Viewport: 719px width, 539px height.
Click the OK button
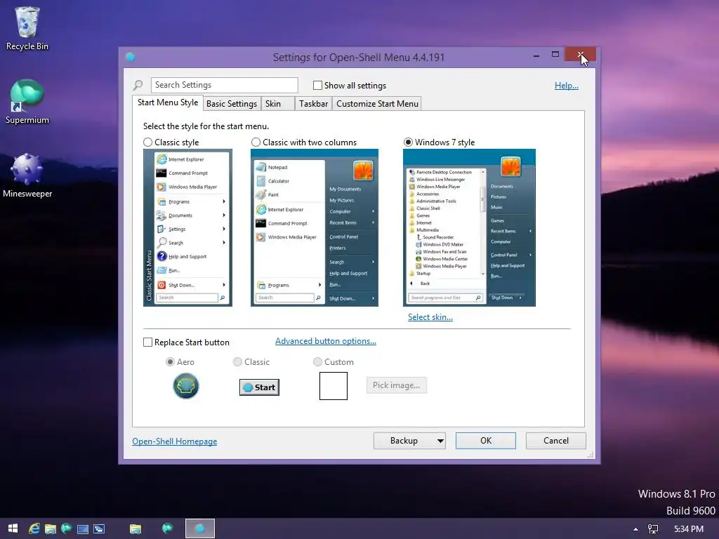[486, 441]
